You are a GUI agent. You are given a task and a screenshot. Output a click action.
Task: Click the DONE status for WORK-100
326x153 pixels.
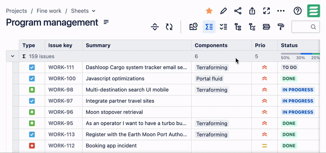(x=289, y=79)
